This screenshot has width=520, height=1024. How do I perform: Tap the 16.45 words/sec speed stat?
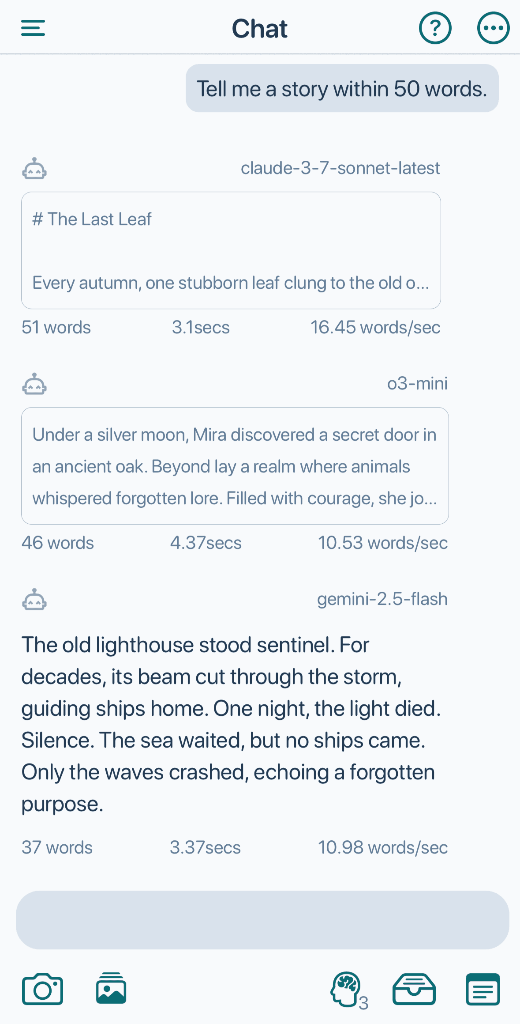point(375,328)
